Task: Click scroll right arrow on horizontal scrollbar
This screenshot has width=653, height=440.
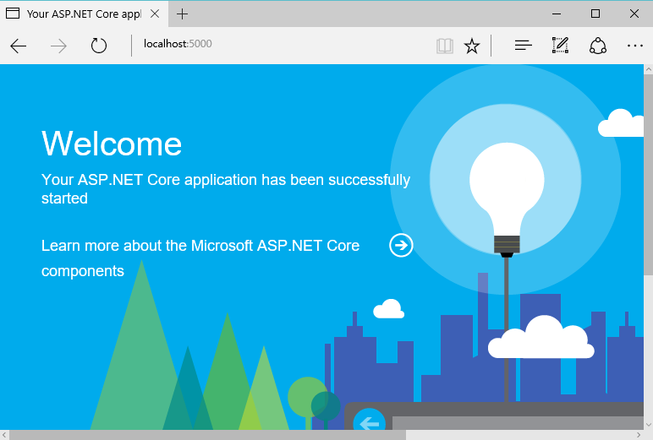Action: (639, 435)
